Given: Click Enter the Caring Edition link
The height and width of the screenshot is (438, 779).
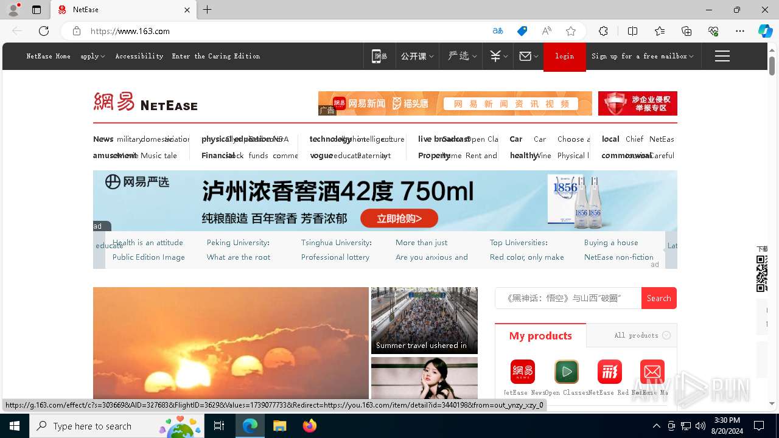Looking at the screenshot, I should (216, 56).
